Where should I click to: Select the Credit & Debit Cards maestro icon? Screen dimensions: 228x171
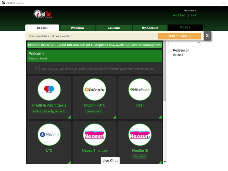[49, 89]
